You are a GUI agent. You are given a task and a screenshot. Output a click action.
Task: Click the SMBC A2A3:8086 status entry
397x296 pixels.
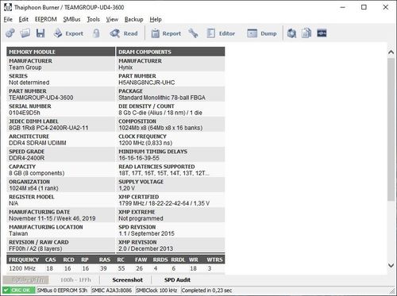(x=111, y=290)
